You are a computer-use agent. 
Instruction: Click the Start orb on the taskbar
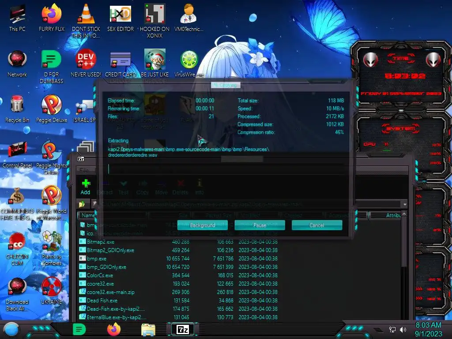click(x=11, y=329)
